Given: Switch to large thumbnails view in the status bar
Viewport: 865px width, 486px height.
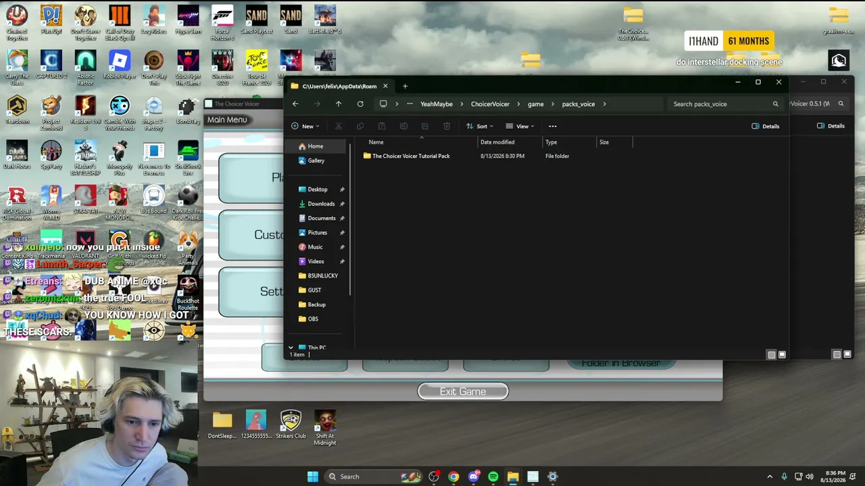Looking at the screenshot, I should (782, 354).
